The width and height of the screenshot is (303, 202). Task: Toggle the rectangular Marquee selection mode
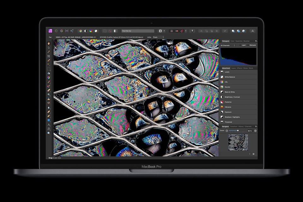(104, 31)
